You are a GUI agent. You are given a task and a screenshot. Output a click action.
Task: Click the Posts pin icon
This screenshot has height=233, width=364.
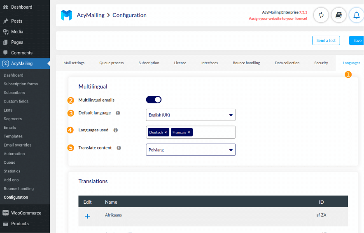point(6,21)
